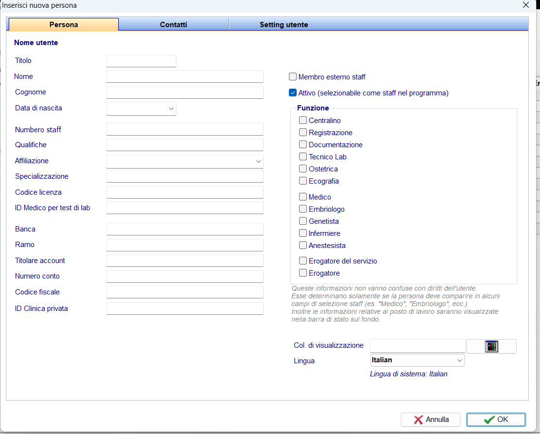The height and width of the screenshot is (434, 540).
Task: Enable the Embriologo checkbox
Action: click(303, 209)
